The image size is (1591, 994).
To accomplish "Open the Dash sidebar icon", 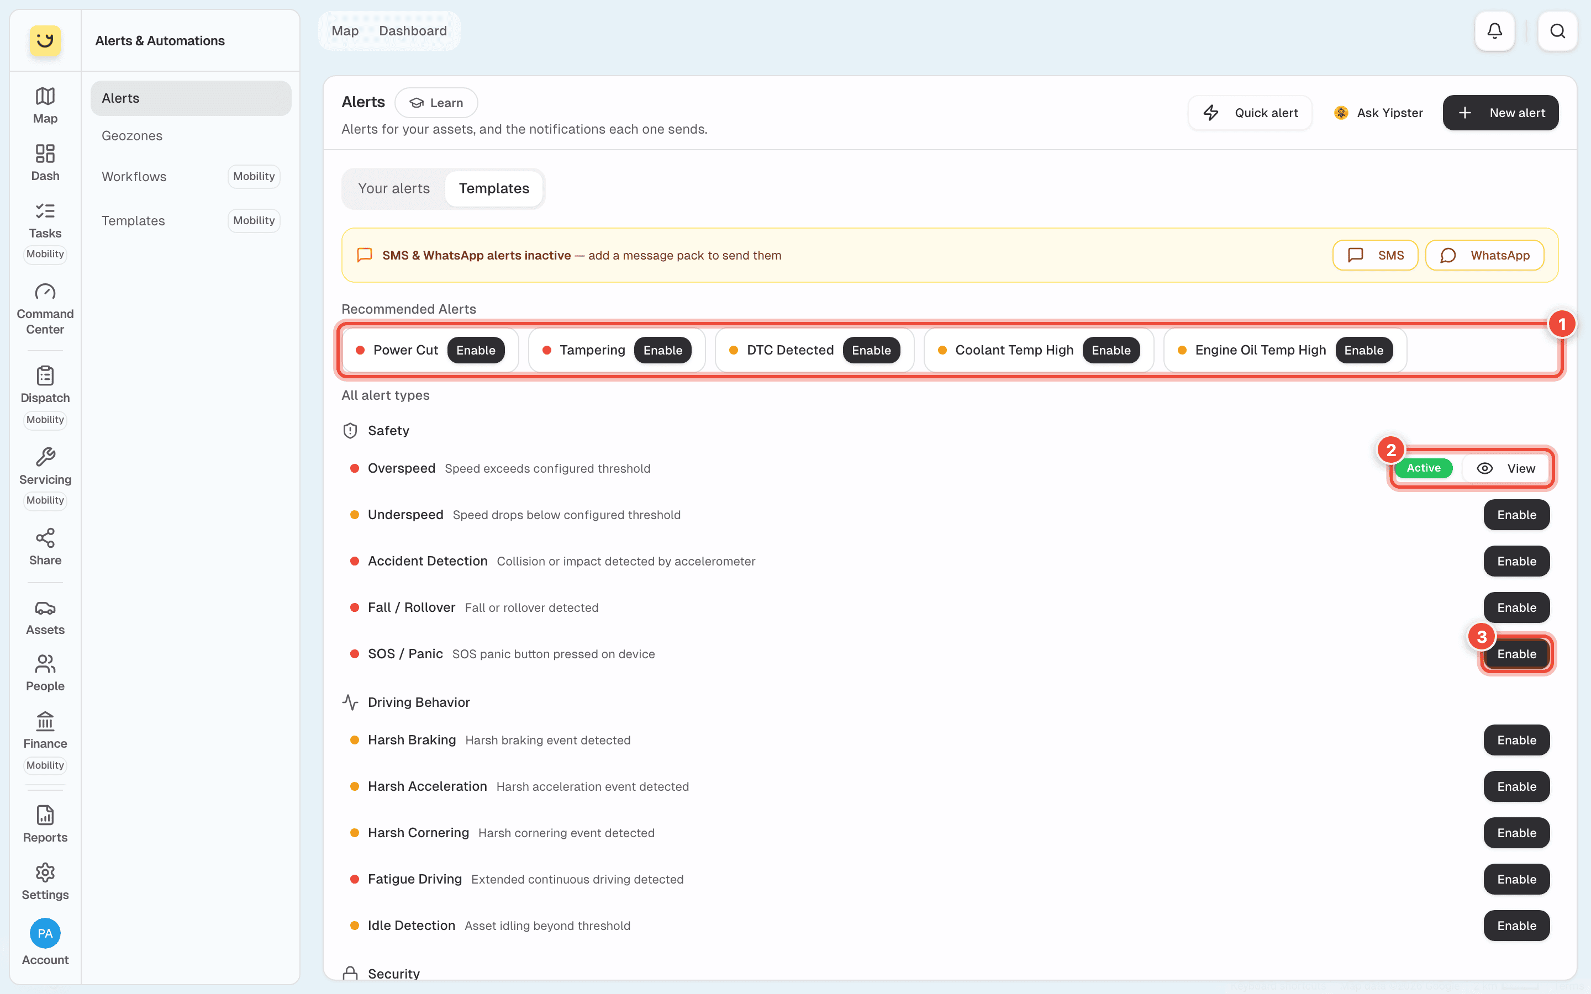I will click(x=45, y=162).
